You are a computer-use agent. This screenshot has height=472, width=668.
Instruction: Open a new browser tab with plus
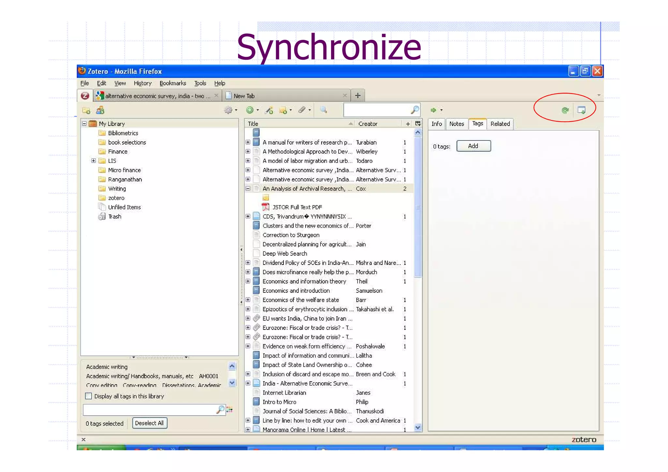click(x=358, y=96)
